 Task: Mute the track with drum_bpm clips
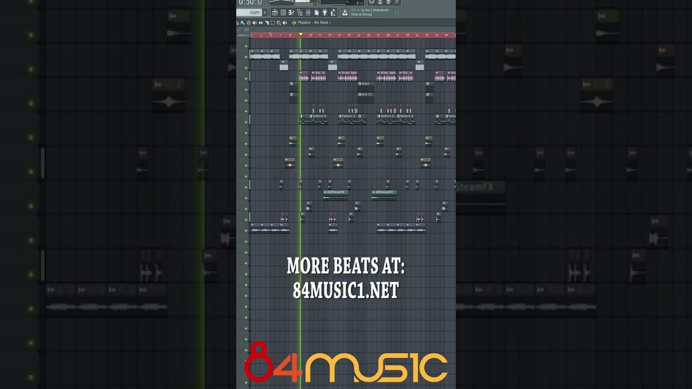point(246,79)
